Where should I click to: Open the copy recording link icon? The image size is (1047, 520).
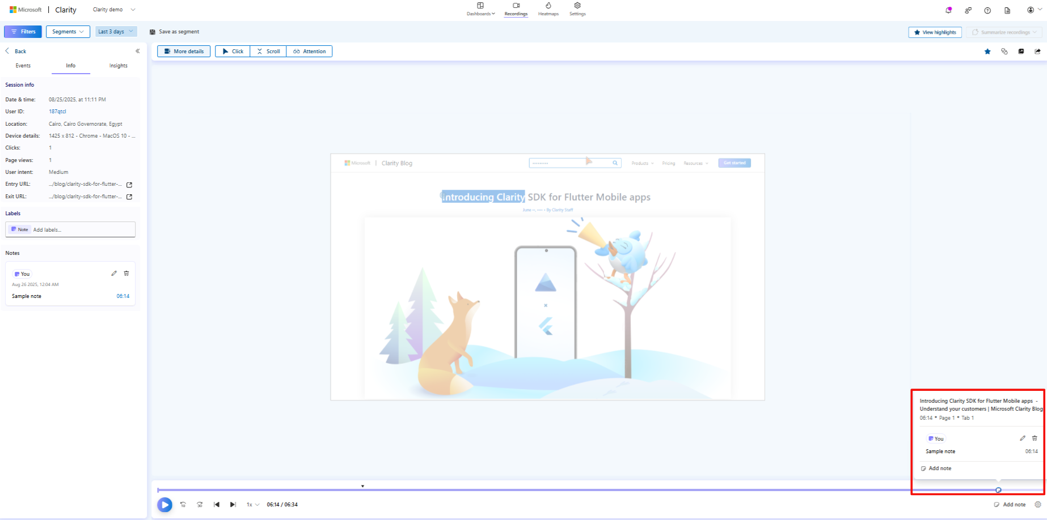1004,51
